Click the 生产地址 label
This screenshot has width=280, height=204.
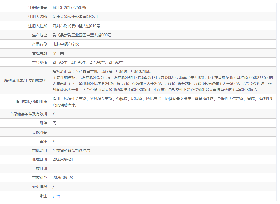(40, 35)
